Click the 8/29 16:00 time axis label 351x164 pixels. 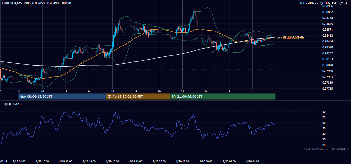click(x=112, y=162)
